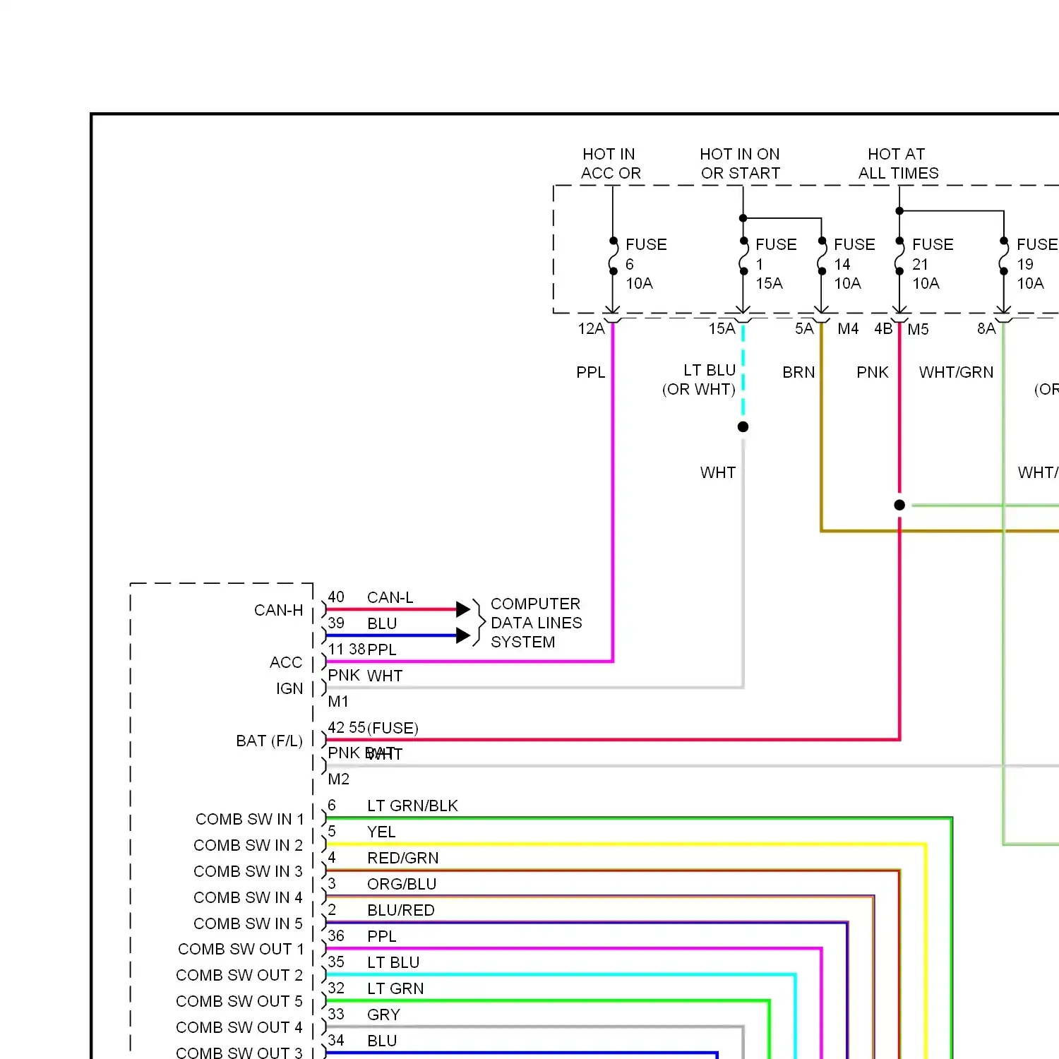This screenshot has width=1059, height=1059.
Task: Click the BLU label at pin 39
Action: point(382,623)
